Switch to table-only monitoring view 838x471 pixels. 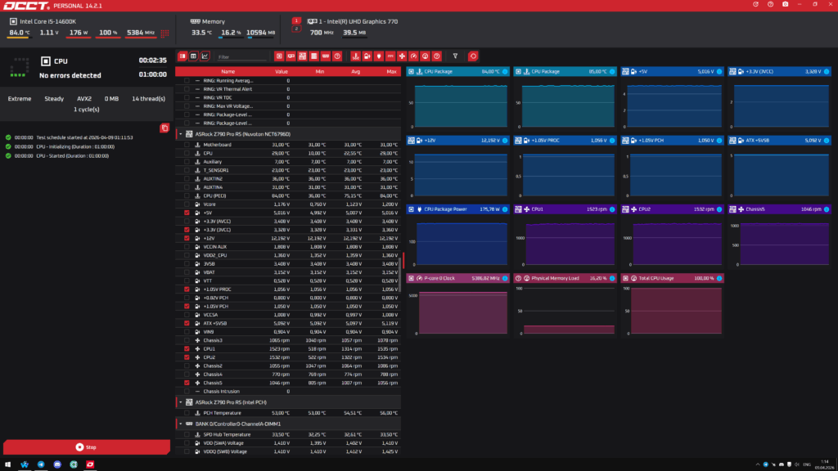(193, 56)
